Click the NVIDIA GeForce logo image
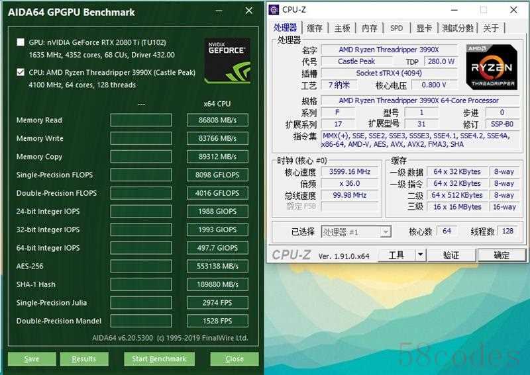The height and width of the screenshot is (375, 530). pyautogui.click(x=227, y=61)
